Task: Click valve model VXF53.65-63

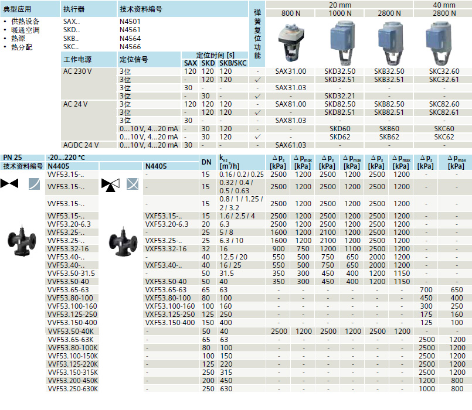Action: (166, 290)
